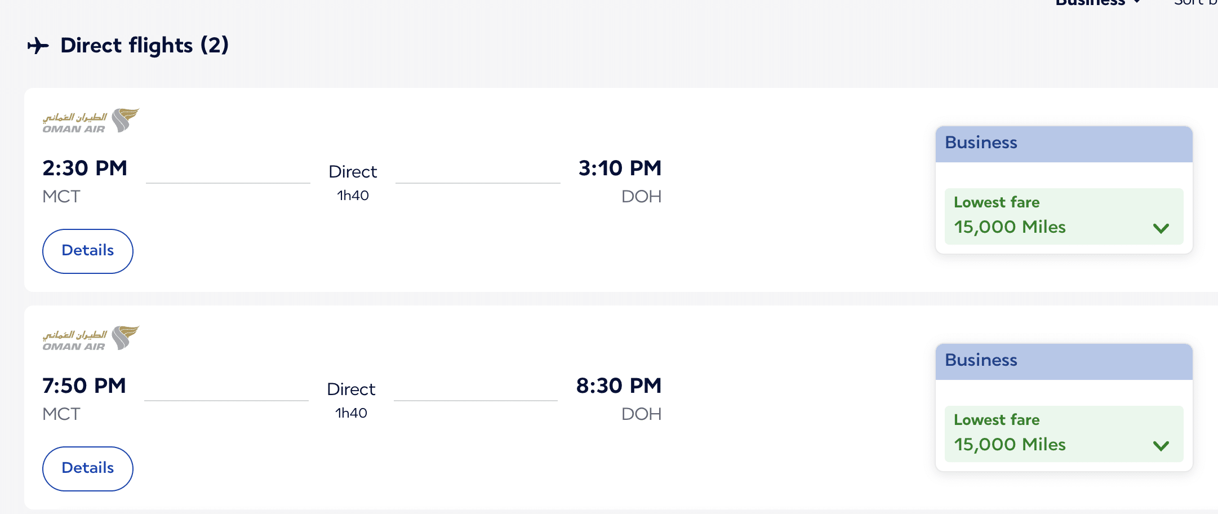Click the airplane icon beside Direct flights
Image resolution: width=1218 pixels, height=514 pixels.
click(x=38, y=46)
